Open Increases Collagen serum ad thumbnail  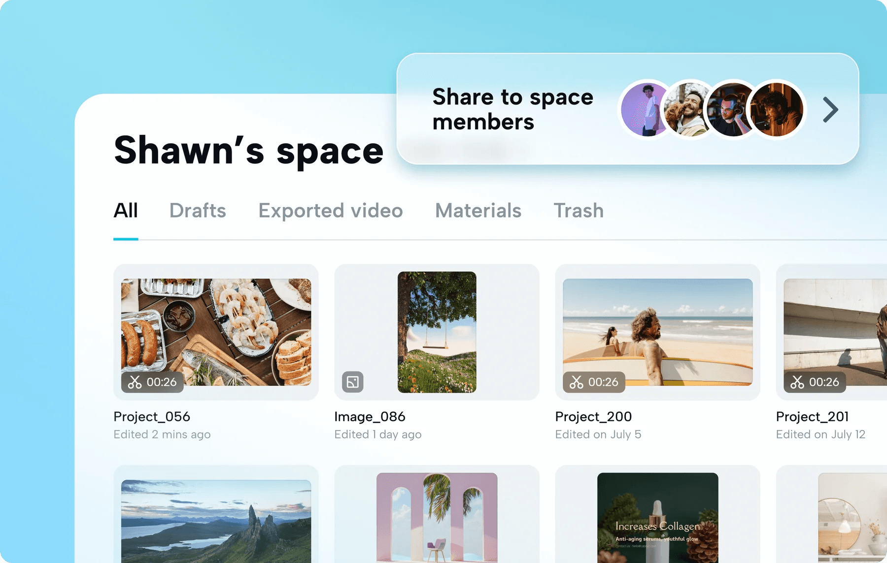click(658, 518)
